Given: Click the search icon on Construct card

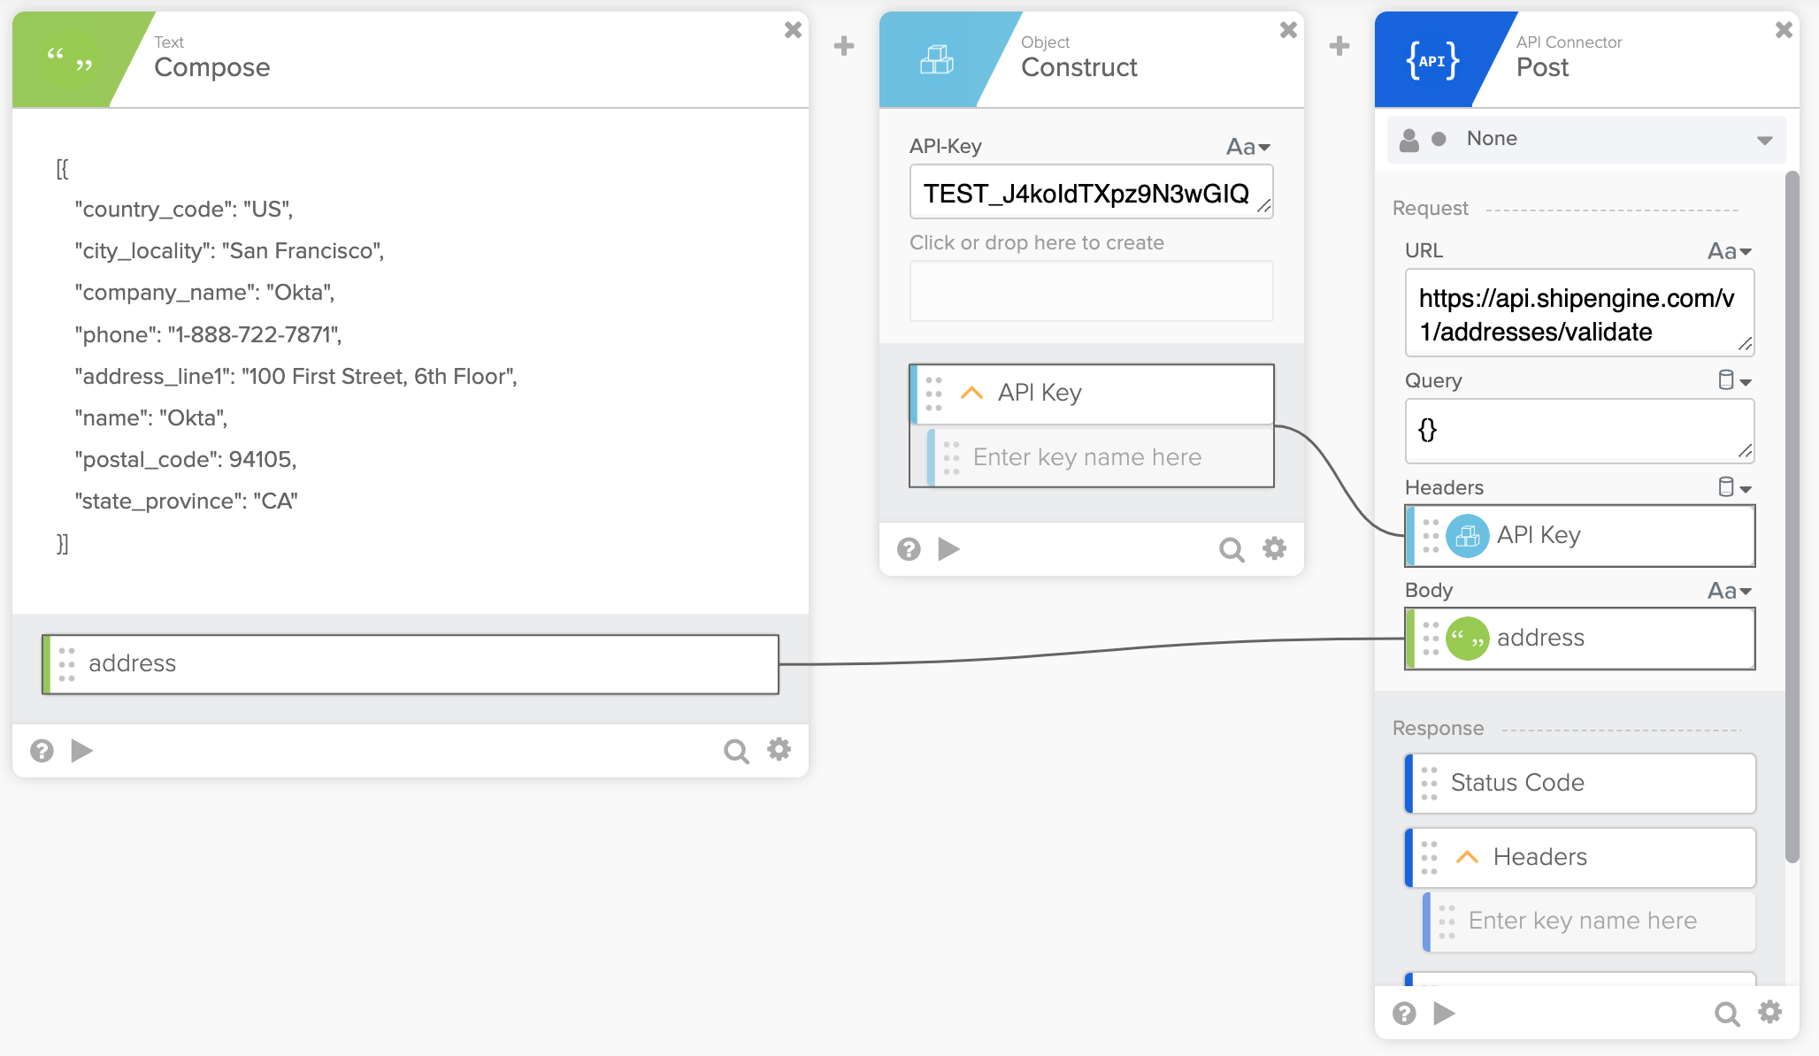Looking at the screenshot, I should tap(1231, 549).
